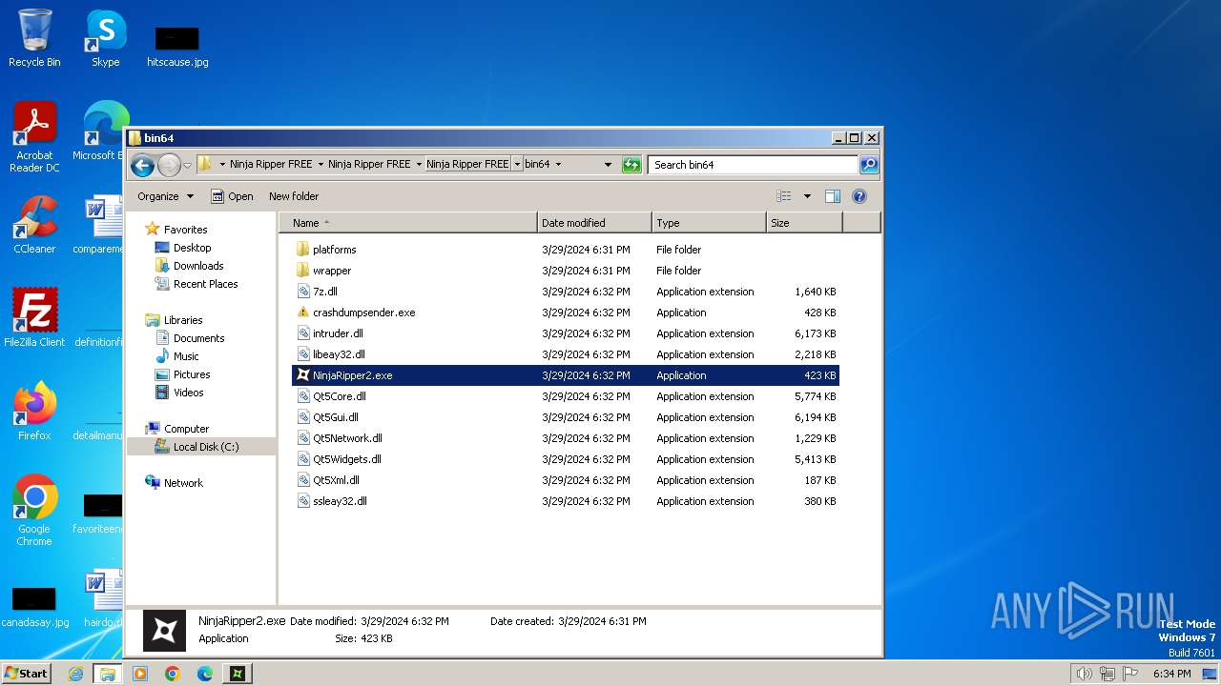Sort files by Name column
This screenshot has width=1221, height=686.
point(408,223)
